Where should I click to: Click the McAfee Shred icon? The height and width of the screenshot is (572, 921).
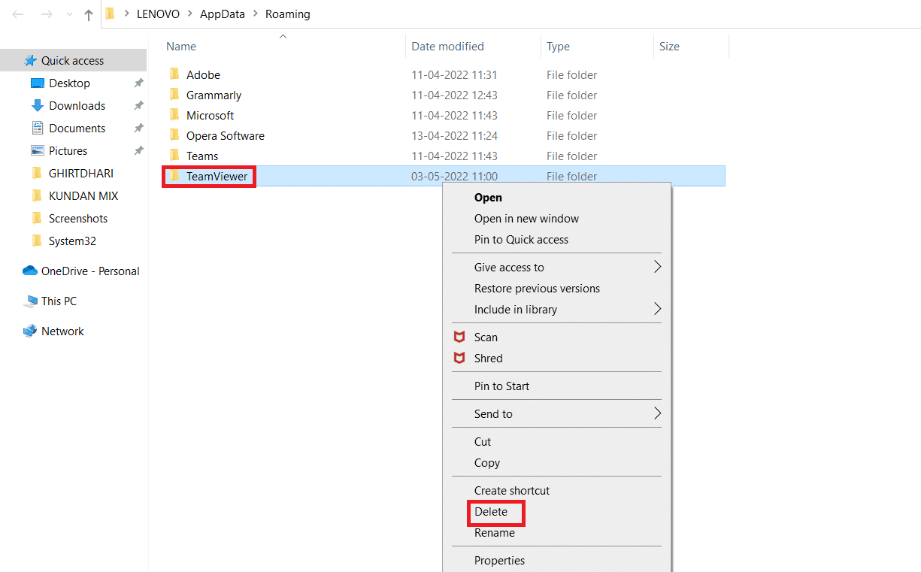[459, 359]
